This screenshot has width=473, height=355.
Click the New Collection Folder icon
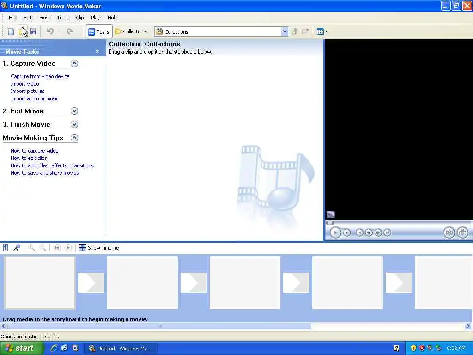pos(306,31)
